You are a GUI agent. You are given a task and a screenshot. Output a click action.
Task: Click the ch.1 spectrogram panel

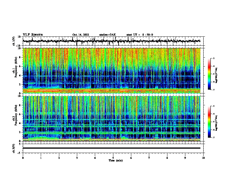[x=111, y=71]
